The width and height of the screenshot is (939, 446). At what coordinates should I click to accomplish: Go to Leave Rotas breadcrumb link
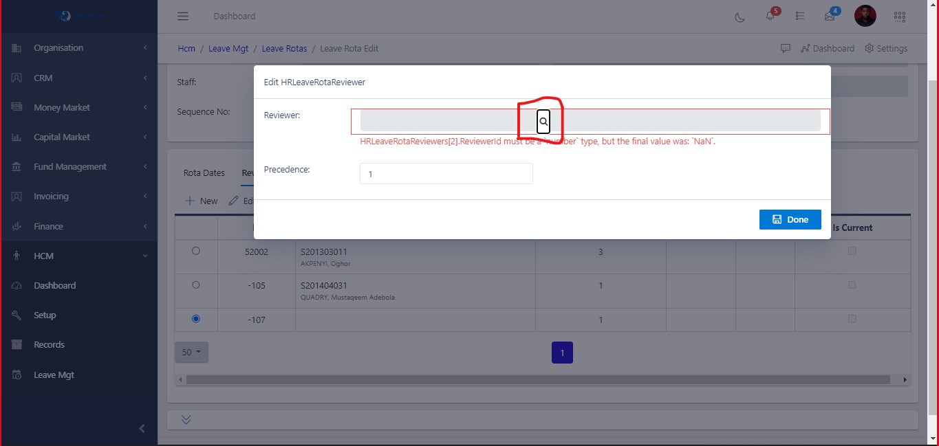tap(284, 49)
